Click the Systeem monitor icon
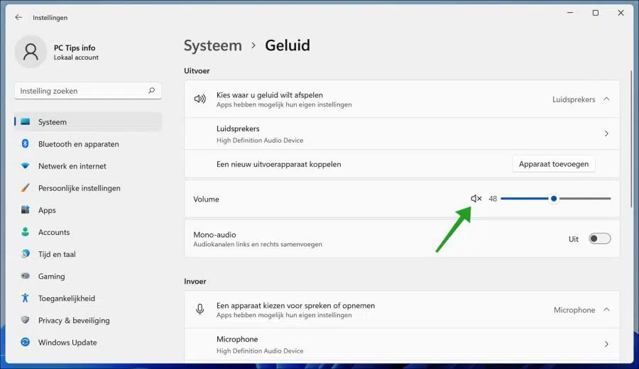The image size is (639, 369). [26, 122]
